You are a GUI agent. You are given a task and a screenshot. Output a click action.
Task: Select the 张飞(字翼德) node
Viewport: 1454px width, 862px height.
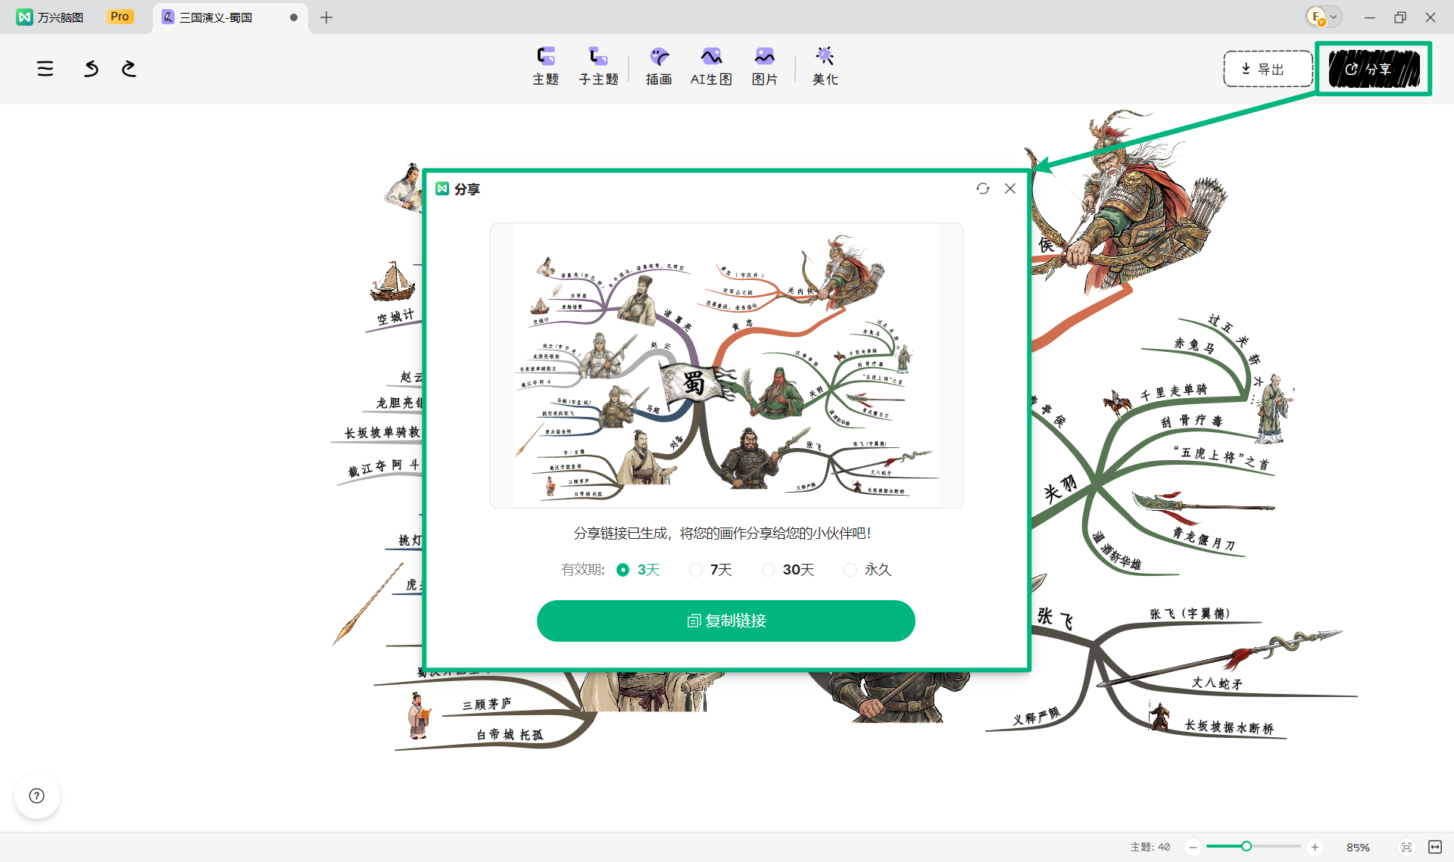(1190, 614)
